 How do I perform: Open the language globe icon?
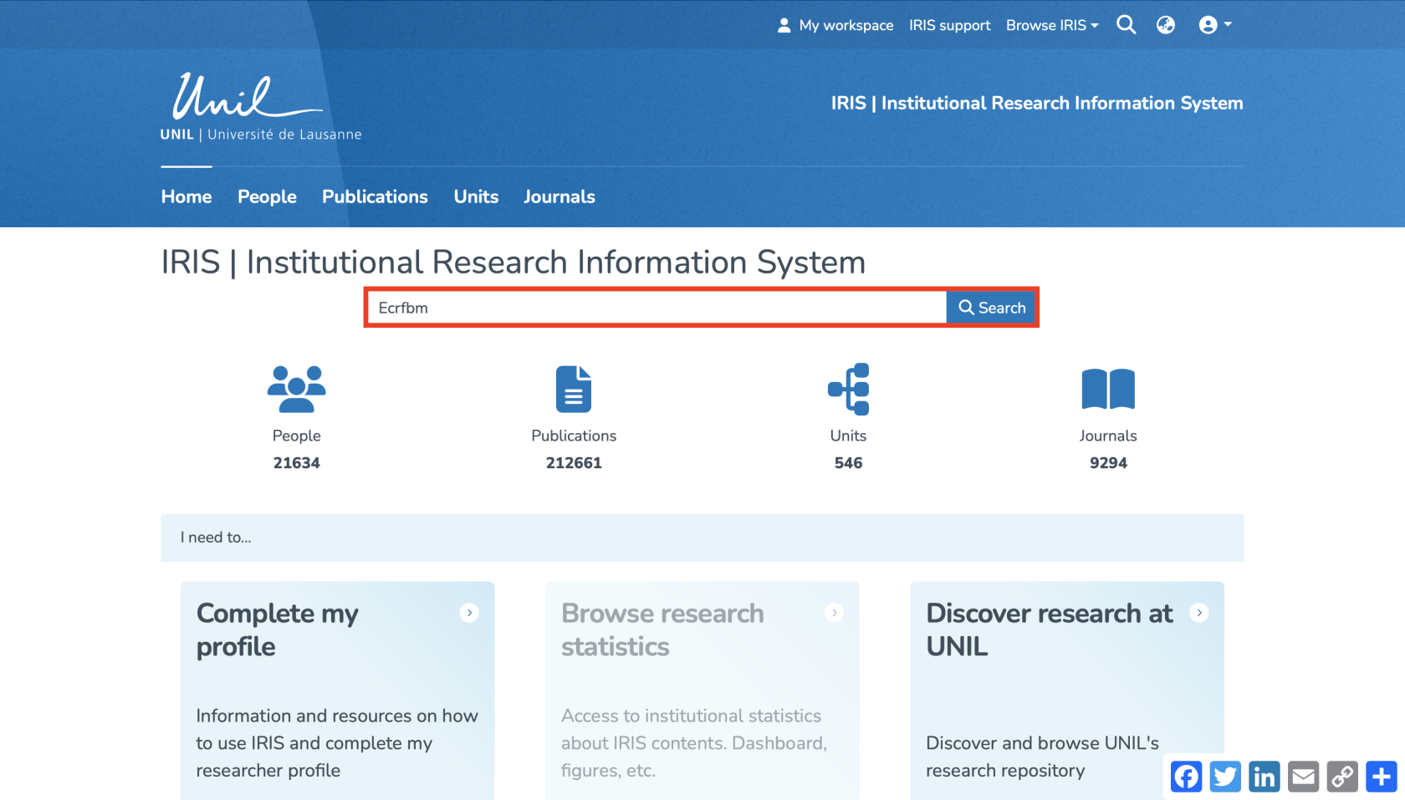[1165, 25]
